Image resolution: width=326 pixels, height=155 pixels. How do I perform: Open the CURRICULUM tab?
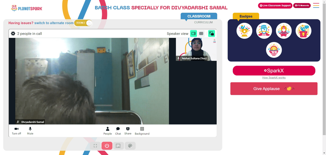(203, 22)
